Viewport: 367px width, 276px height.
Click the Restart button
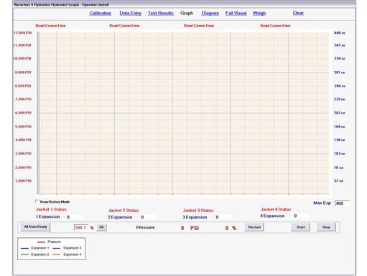pos(254,227)
